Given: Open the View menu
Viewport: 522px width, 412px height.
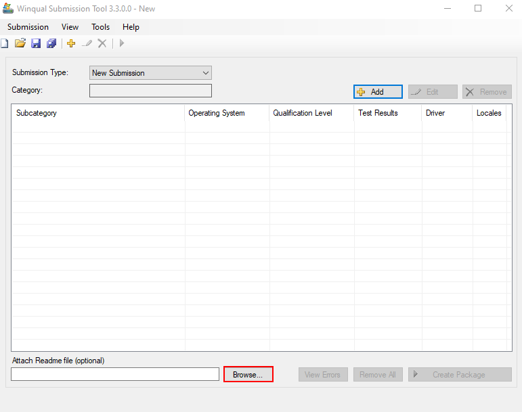Looking at the screenshot, I should [x=70, y=27].
